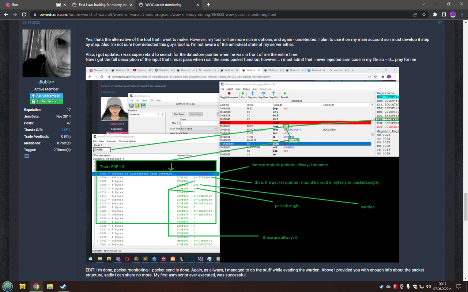Open a new browser tab
Screen dimensions: 468x292
click(x=208, y=5)
